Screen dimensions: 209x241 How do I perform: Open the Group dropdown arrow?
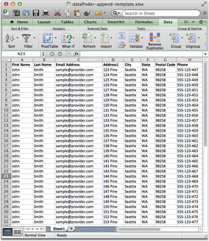point(182,38)
